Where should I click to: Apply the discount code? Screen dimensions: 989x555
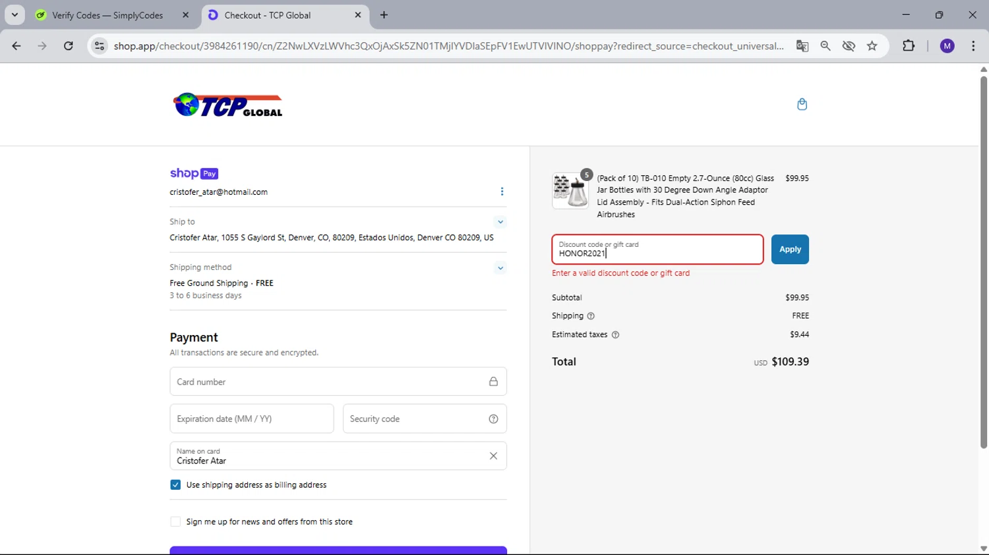[790, 250]
